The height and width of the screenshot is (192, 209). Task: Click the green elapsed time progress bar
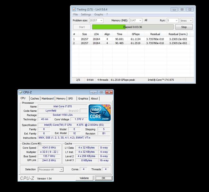click(x=133, y=27)
